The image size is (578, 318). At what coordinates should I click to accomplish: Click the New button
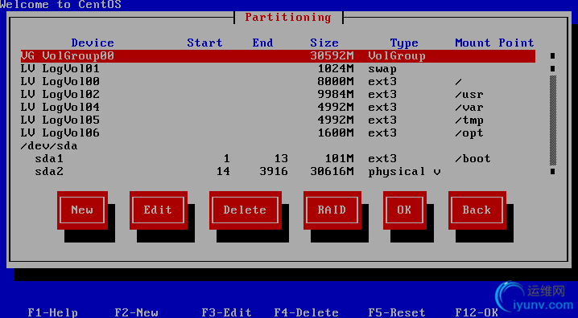pyautogui.click(x=82, y=210)
